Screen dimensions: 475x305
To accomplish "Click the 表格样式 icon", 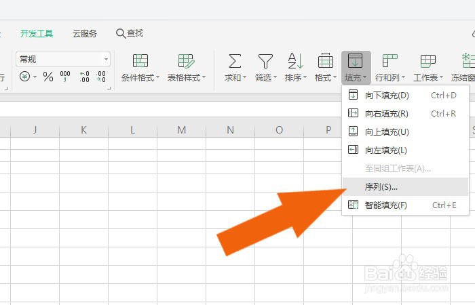I will point(187,61).
